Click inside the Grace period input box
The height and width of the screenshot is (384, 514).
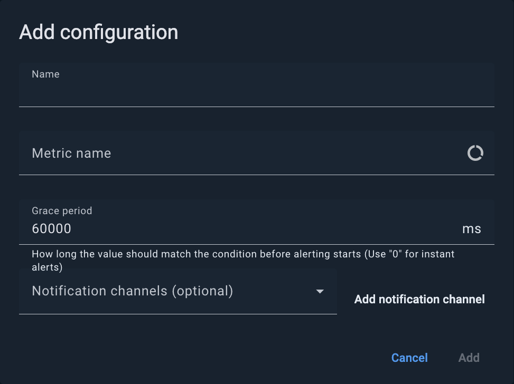coord(211,228)
